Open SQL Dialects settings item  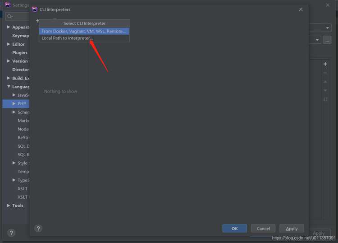tap(23, 146)
